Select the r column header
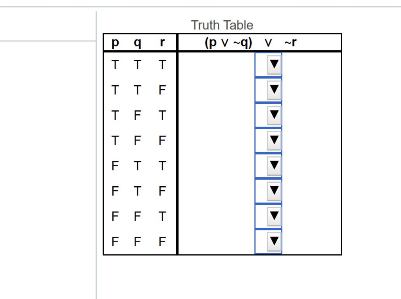 162,42
